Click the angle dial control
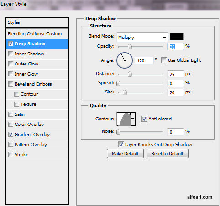The height and width of the screenshot is (206, 220). (125, 60)
